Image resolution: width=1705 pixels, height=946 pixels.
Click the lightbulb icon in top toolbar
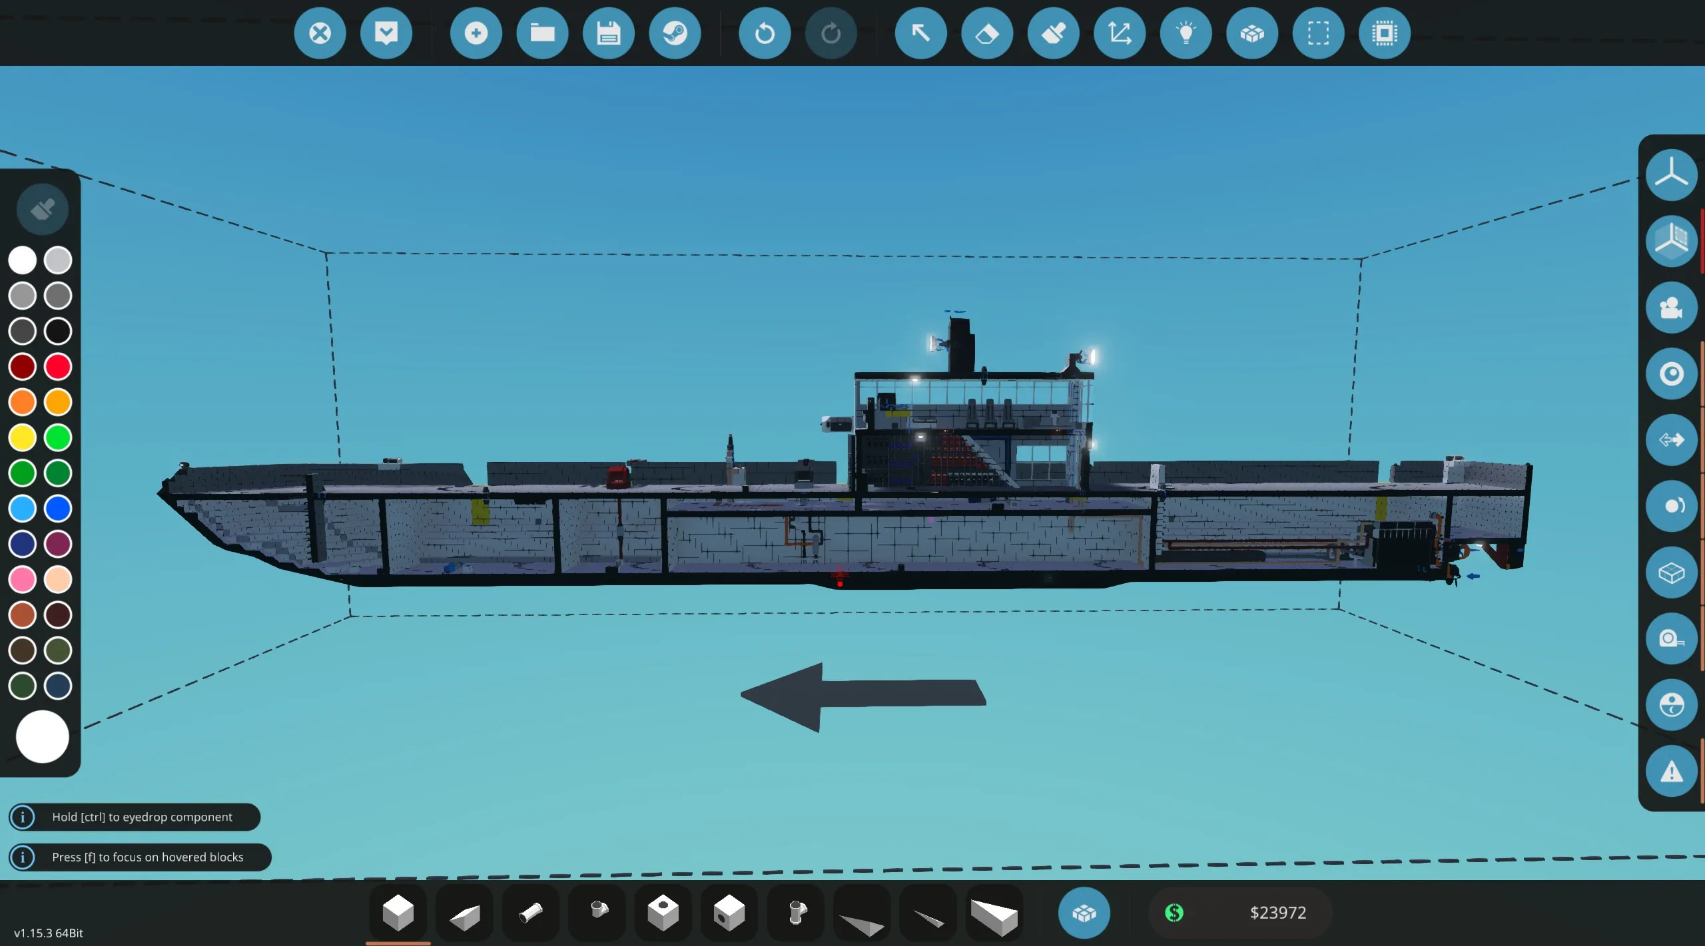pyautogui.click(x=1186, y=33)
